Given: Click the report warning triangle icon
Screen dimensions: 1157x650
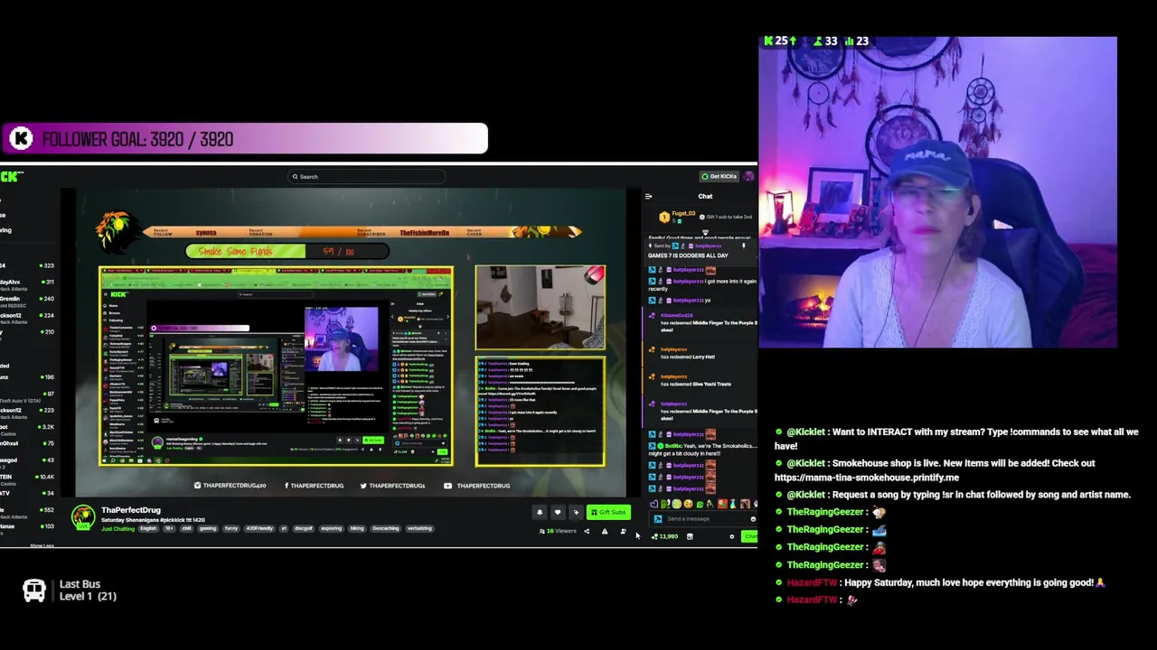Looking at the screenshot, I should point(605,531).
